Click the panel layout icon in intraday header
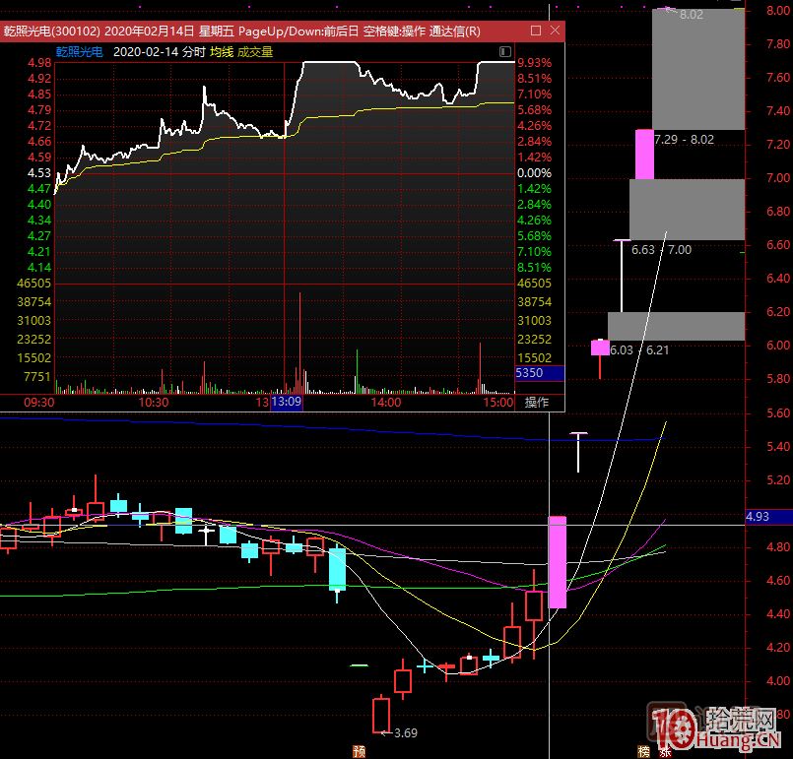 [505, 51]
